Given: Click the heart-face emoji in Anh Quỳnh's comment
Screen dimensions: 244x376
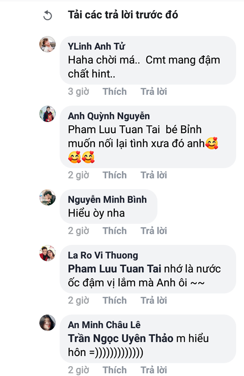Looking at the screenshot, I should (212, 144).
